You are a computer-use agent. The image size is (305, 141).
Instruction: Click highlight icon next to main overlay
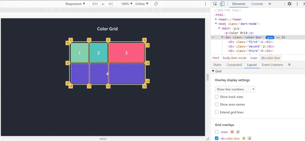(238, 132)
